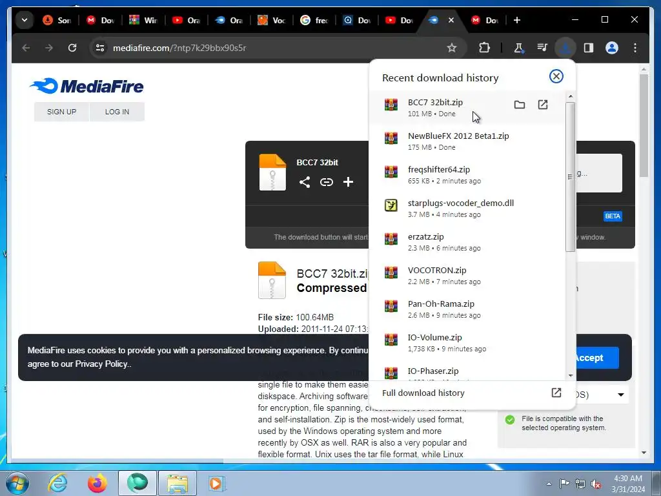This screenshot has height=496, width=661.
Task: Click the download popup scrollbar thumb
Action: 571,177
